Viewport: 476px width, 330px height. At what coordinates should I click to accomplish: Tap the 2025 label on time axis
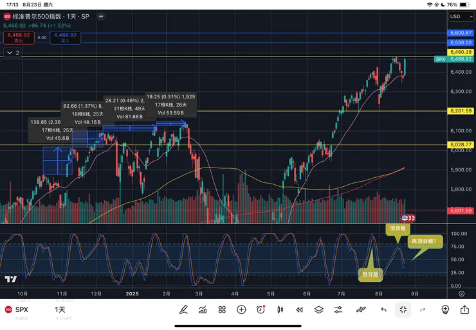tap(132, 293)
